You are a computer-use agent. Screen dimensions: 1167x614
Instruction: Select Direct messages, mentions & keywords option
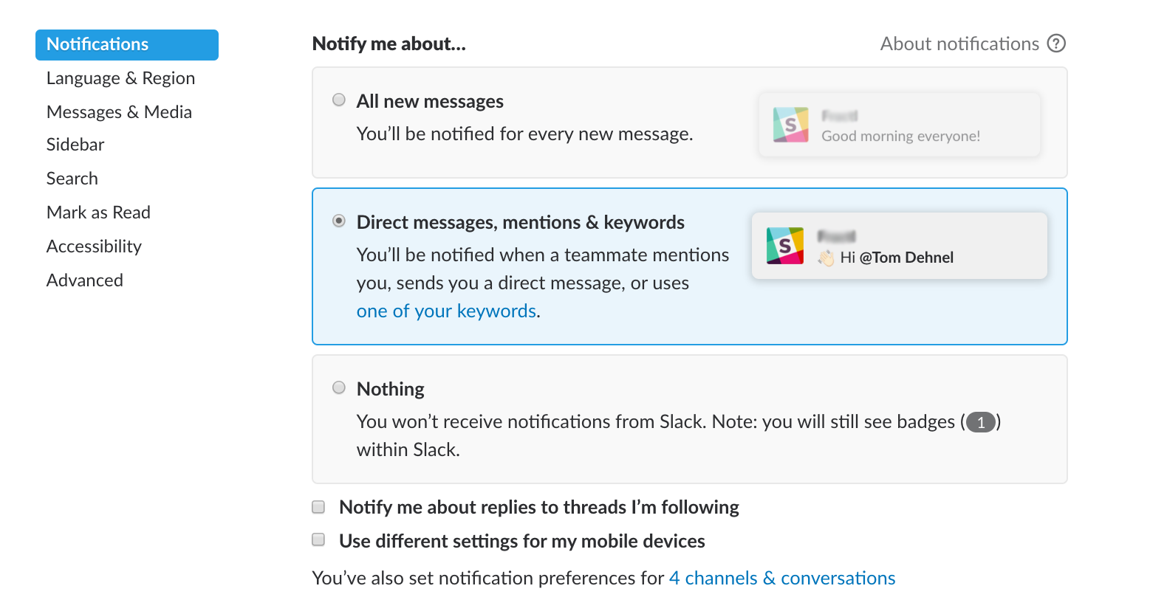[x=339, y=221]
